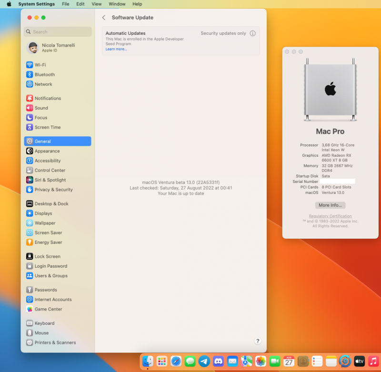Click the More Info... button
The image size is (381, 372).
[330, 205]
